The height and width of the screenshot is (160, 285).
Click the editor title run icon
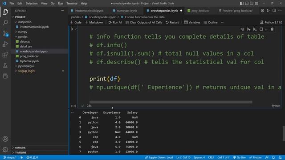click(x=268, y=11)
